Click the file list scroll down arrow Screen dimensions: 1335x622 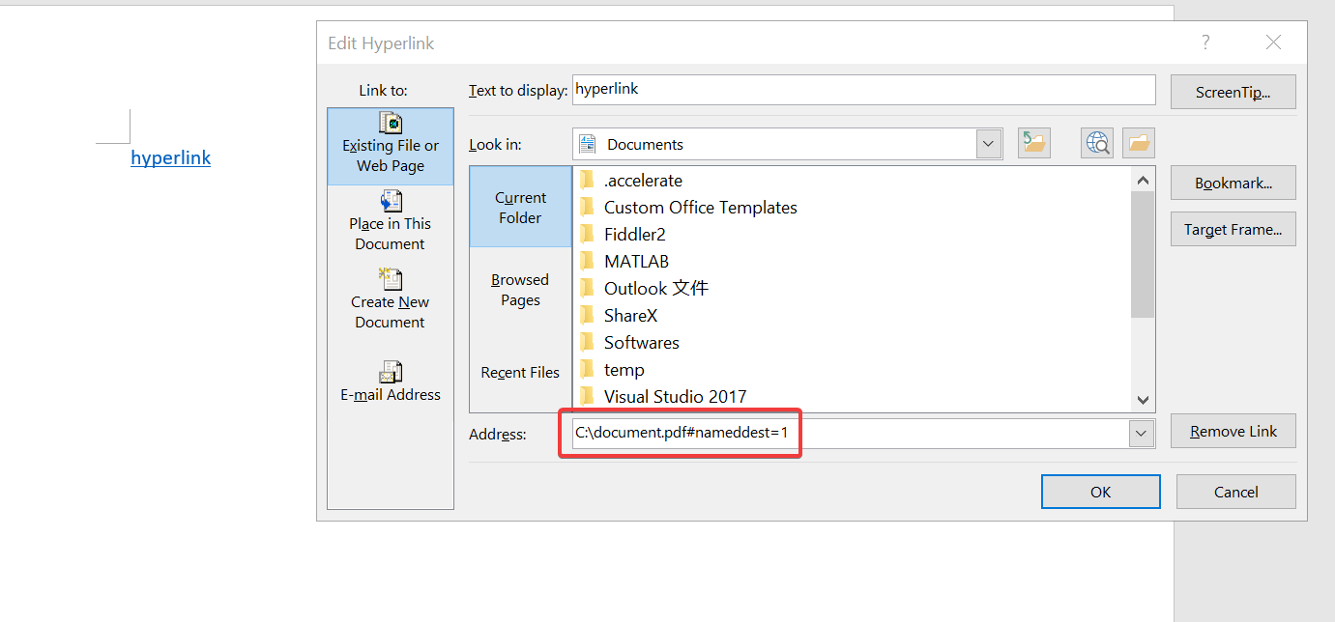[1143, 400]
